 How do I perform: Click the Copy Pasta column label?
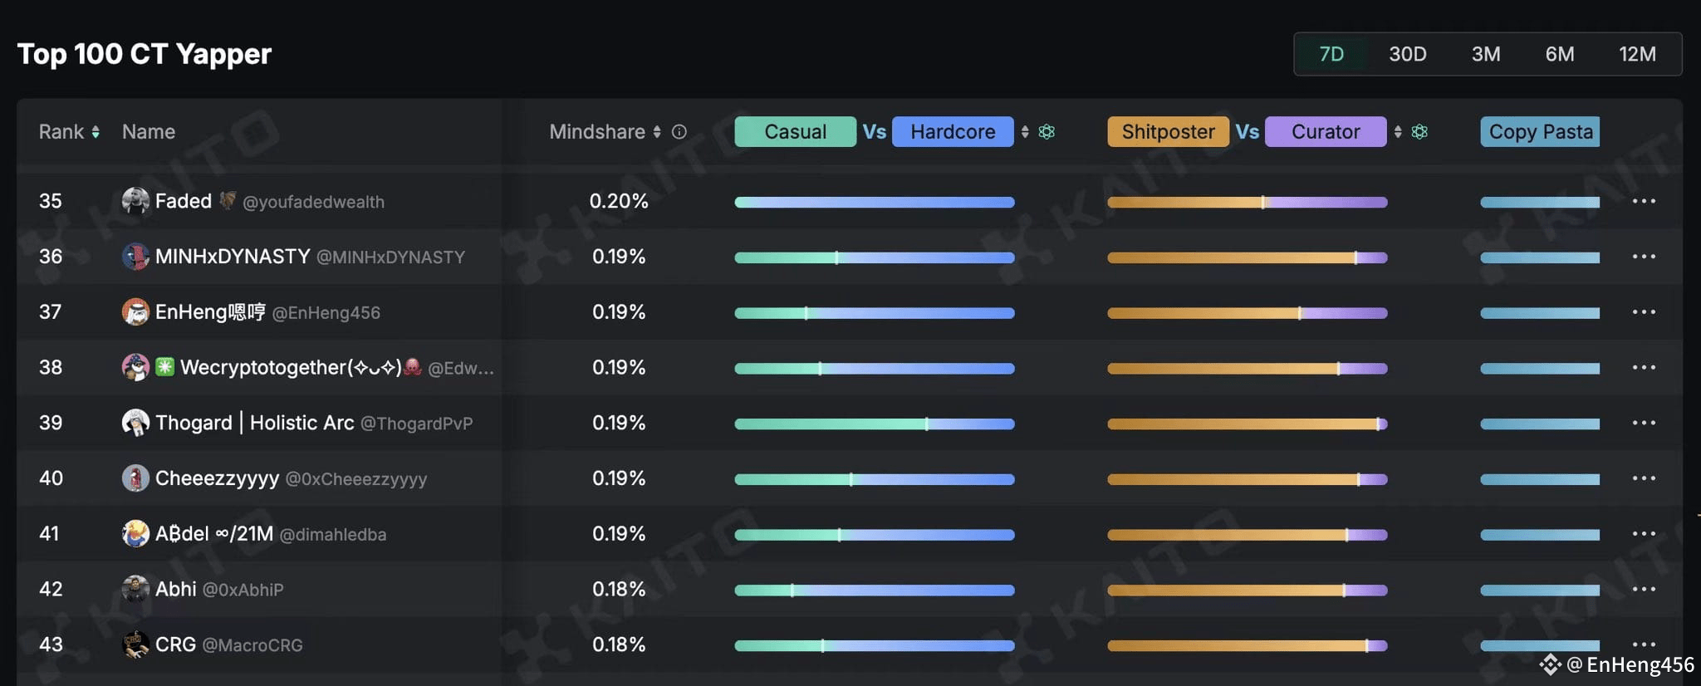[x=1540, y=132]
